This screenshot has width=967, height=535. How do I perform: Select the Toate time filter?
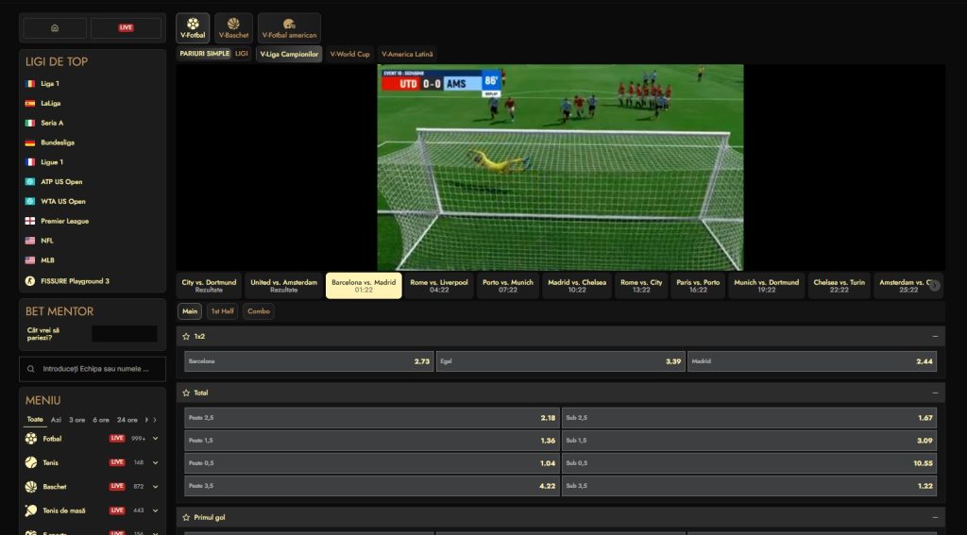pos(35,420)
